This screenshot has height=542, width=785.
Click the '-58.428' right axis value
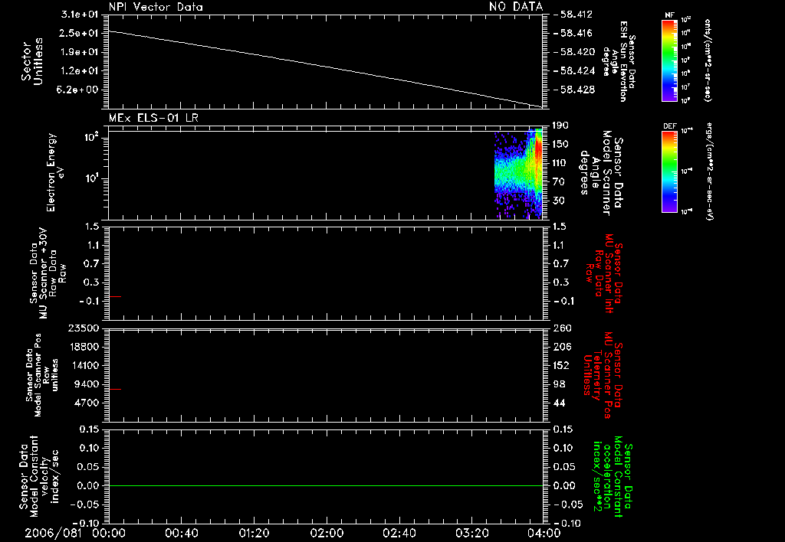click(x=576, y=90)
